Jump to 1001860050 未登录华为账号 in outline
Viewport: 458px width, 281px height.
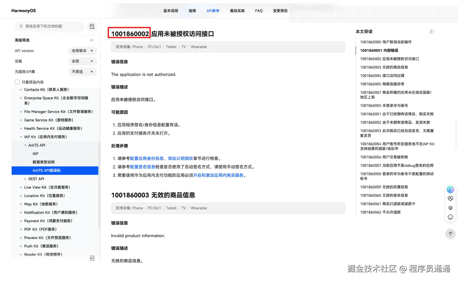(x=384, y=105)
